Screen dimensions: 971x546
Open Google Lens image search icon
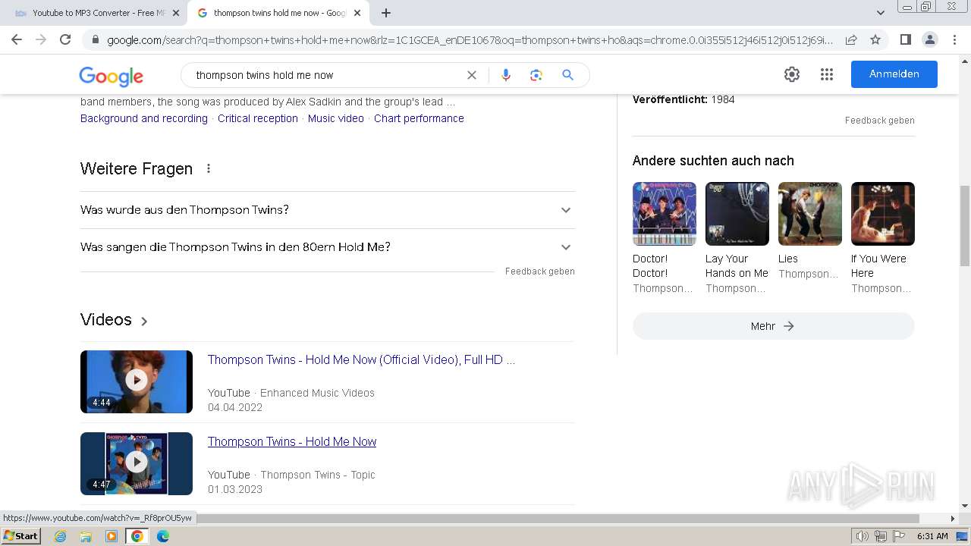tap(536, 75)
